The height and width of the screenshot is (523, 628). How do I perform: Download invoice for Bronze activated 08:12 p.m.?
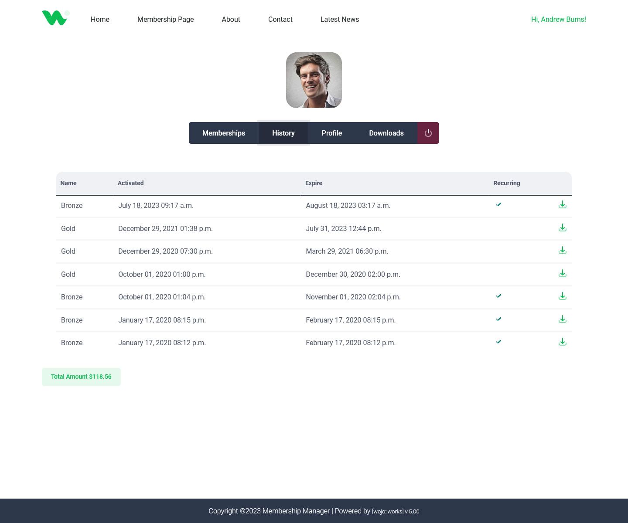tap(563, 342)
